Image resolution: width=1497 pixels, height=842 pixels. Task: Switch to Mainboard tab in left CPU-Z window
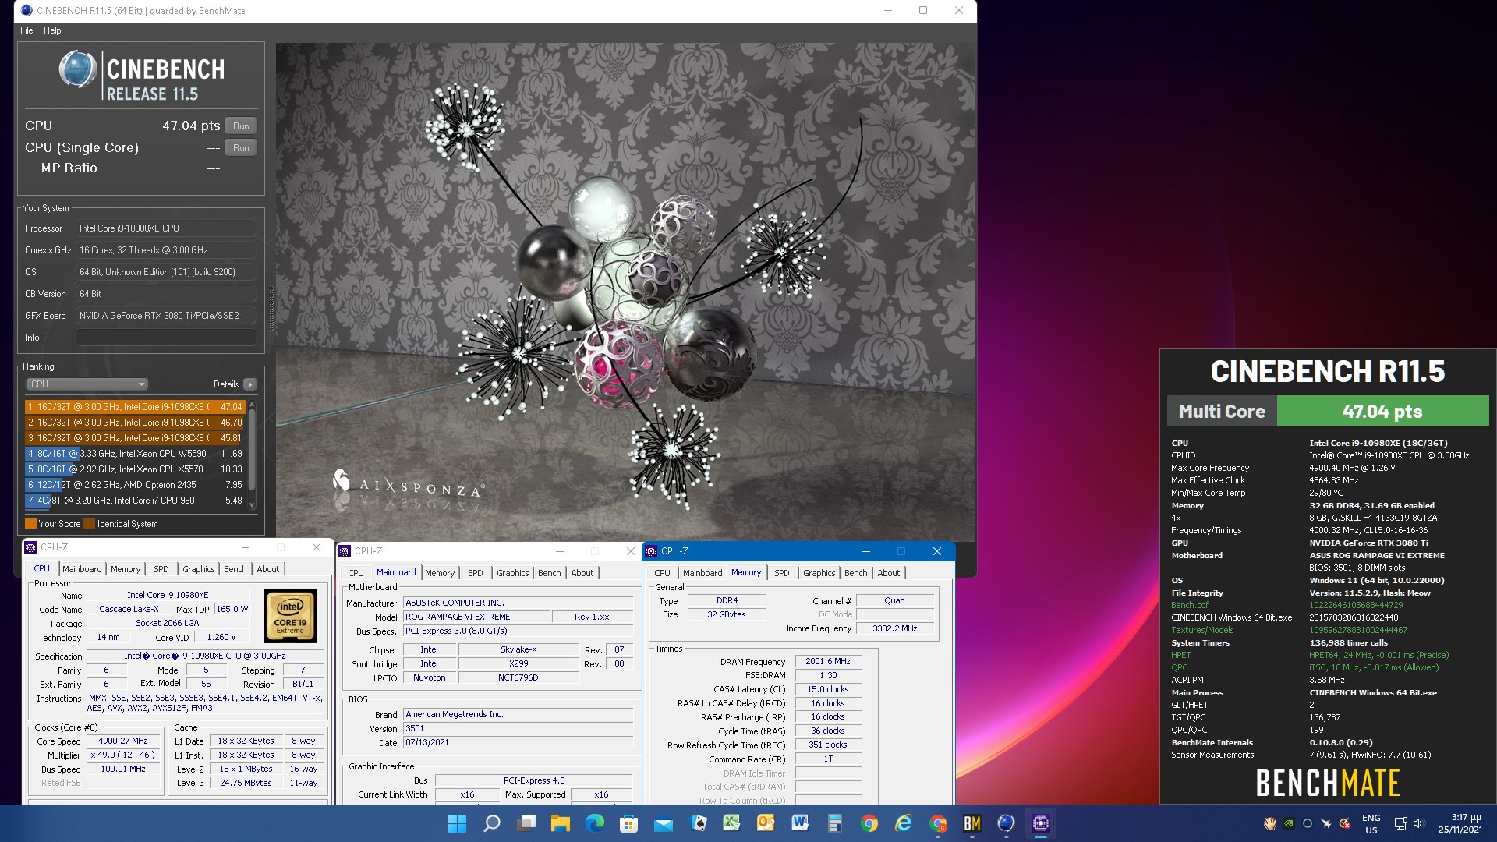pyautogui.click(x=82, y=569)
